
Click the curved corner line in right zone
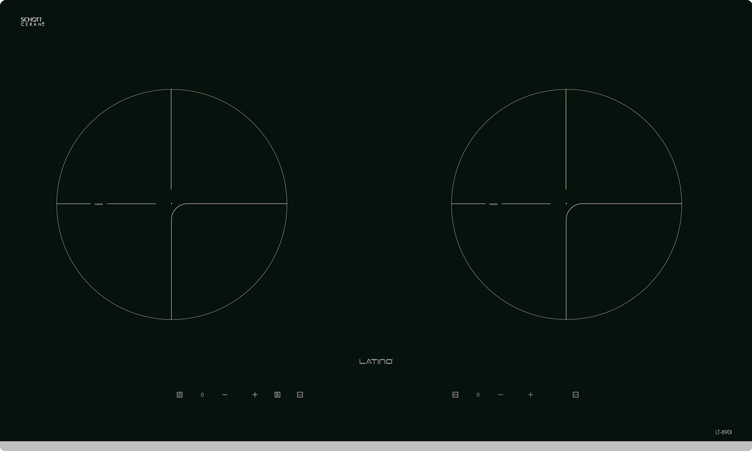point(570,207)
